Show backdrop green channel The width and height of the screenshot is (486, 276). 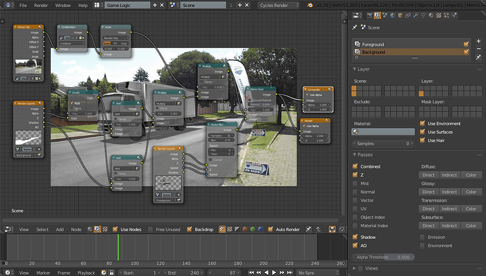252,230
